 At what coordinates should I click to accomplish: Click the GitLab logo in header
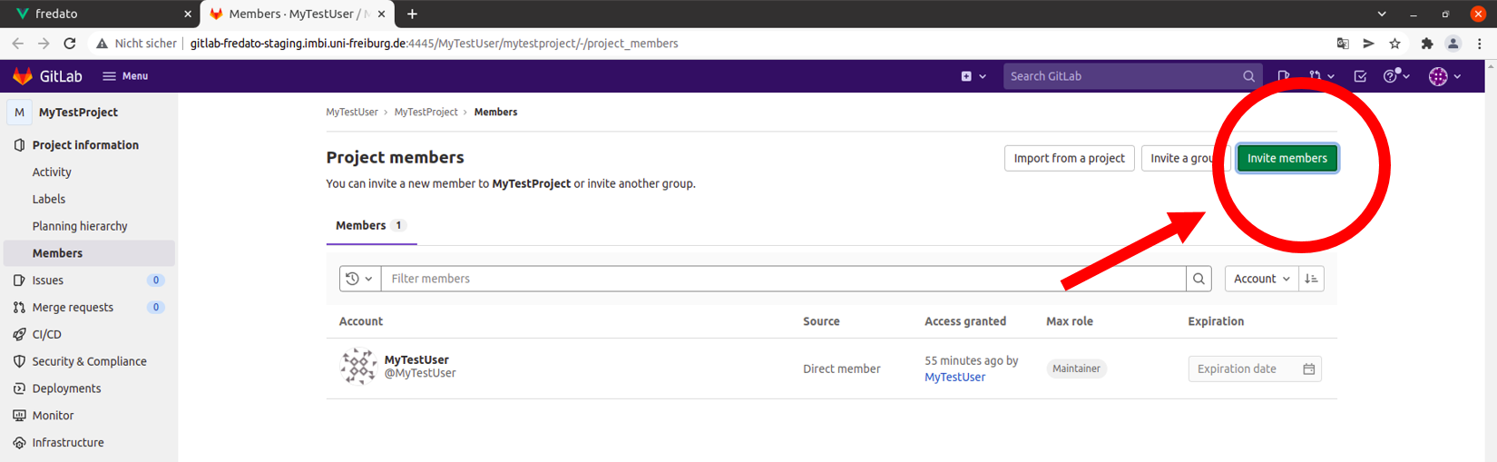(47, 76)
